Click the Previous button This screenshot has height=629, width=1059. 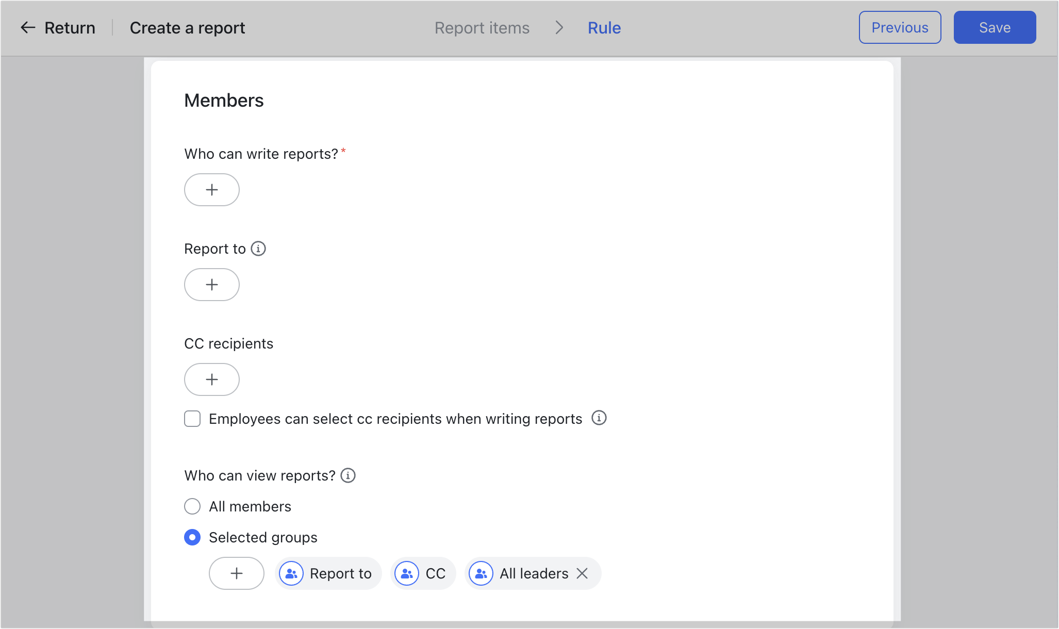(x=899, y=27)
